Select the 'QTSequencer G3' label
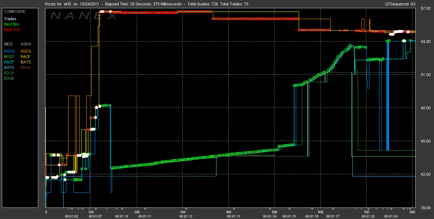434x219 pixels. (400, 4)
